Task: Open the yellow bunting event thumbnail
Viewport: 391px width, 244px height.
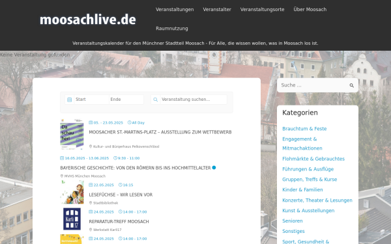Action: tap(72, 239)
